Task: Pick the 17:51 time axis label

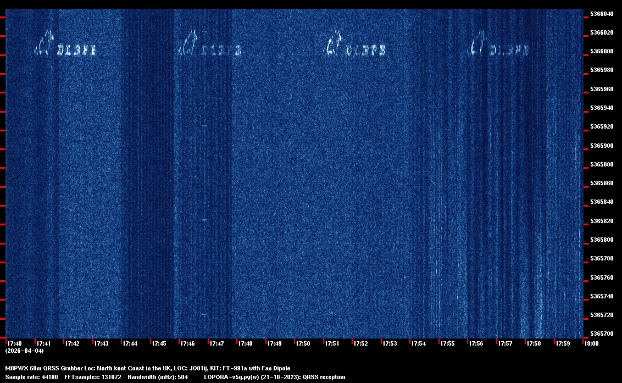Action: (332, 343)
